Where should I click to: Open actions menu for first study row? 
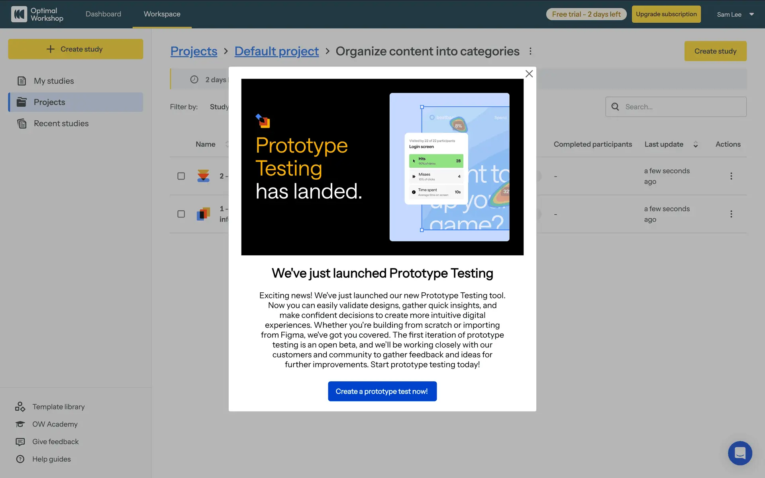(731, 176)
